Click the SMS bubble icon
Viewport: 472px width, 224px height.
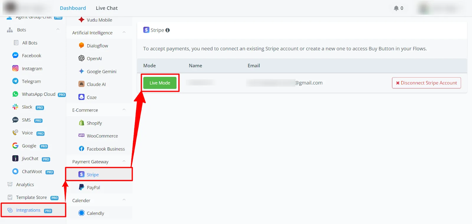tap(15, 120)
